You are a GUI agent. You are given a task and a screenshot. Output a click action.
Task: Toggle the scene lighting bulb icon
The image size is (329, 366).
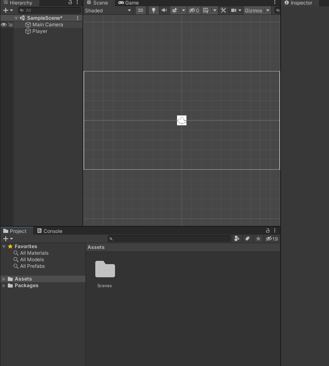[153, 10]
